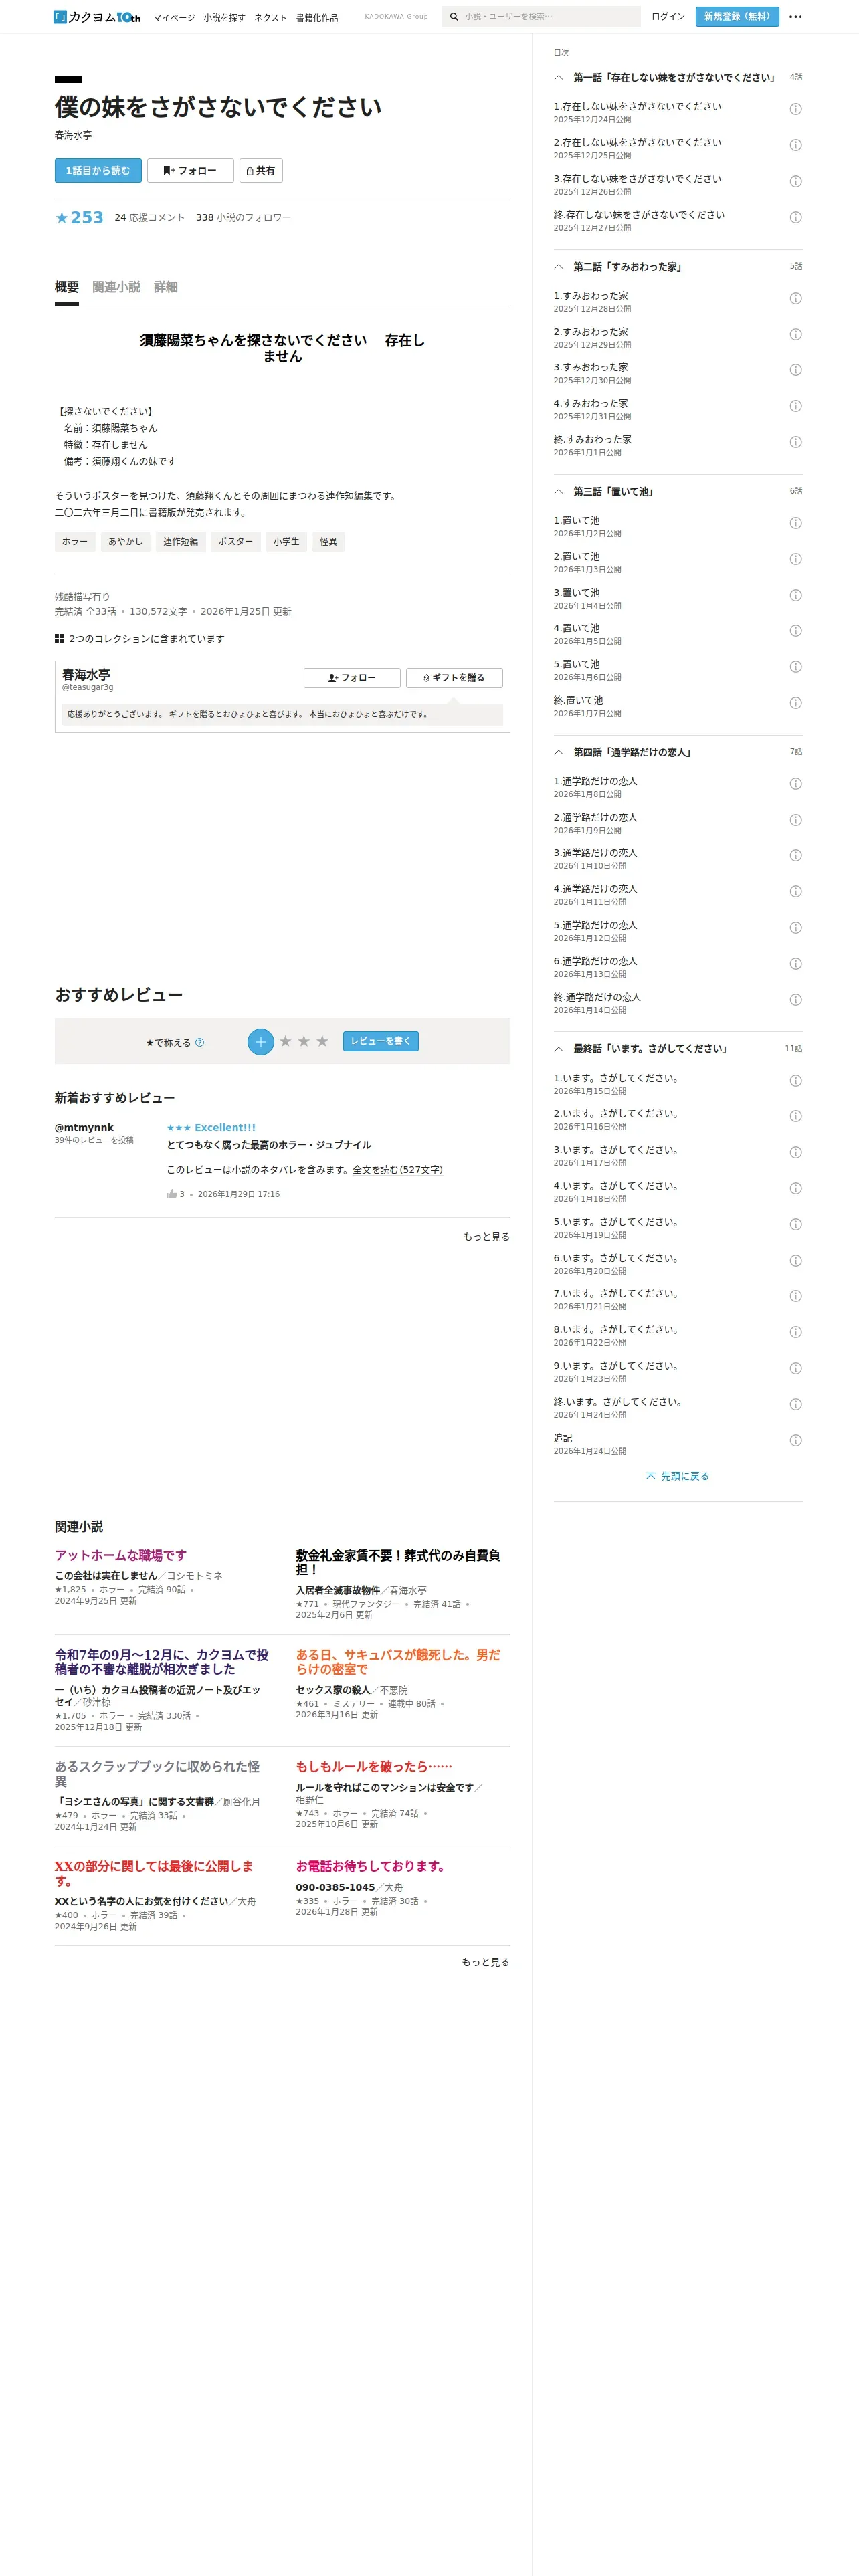Open info icon for 6.います。さがしてください。
Screen dimensions: 859x2576
tap(796, 1261)
